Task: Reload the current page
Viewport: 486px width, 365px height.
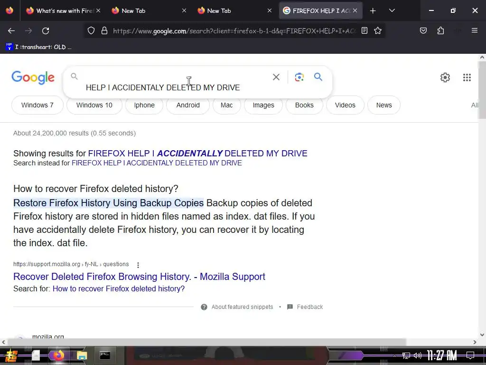Action: [46, 31]
